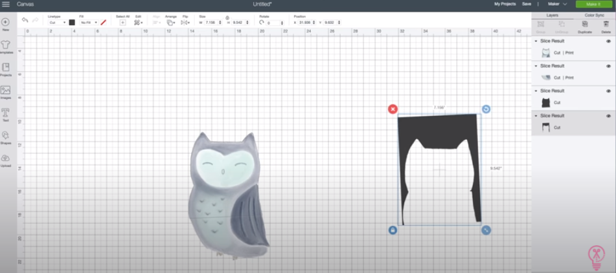Click the Position X input field

point(307,23)
